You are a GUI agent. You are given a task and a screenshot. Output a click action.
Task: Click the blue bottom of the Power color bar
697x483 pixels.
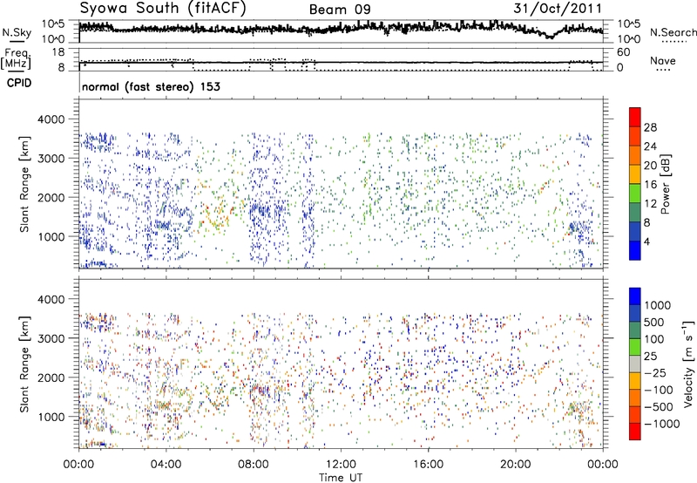coord(635,250)
